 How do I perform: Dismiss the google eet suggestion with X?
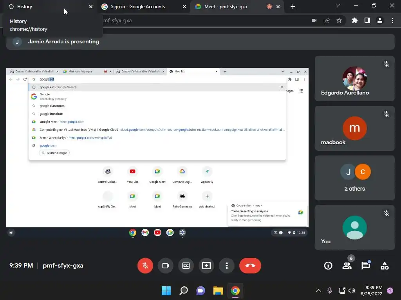tap(282, 87)
